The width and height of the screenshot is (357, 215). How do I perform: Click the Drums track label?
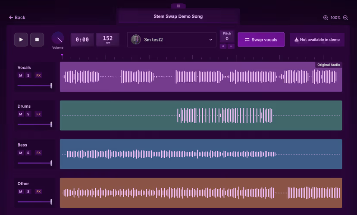(24, 106)
